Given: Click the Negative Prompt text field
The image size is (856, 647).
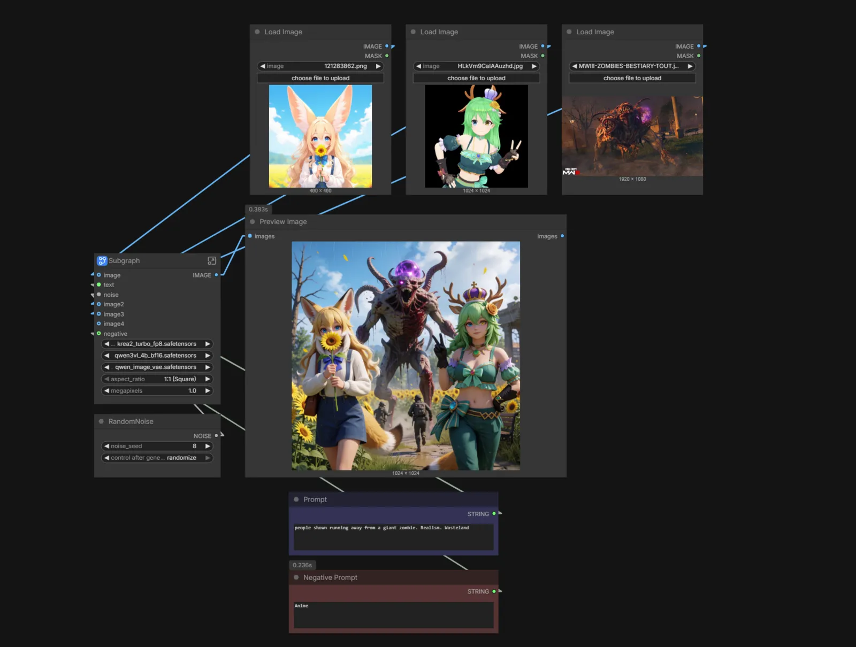Looking at the screenshot, I should tap(393, 614).
